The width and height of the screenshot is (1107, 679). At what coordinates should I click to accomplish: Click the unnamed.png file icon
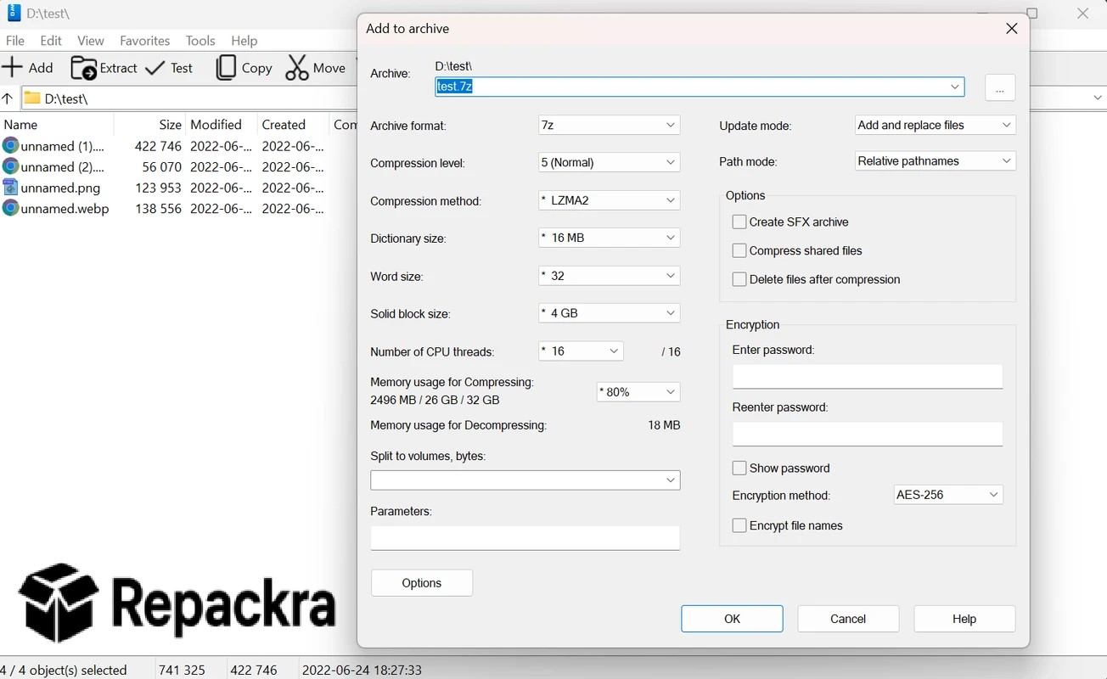tap(10, 188)
